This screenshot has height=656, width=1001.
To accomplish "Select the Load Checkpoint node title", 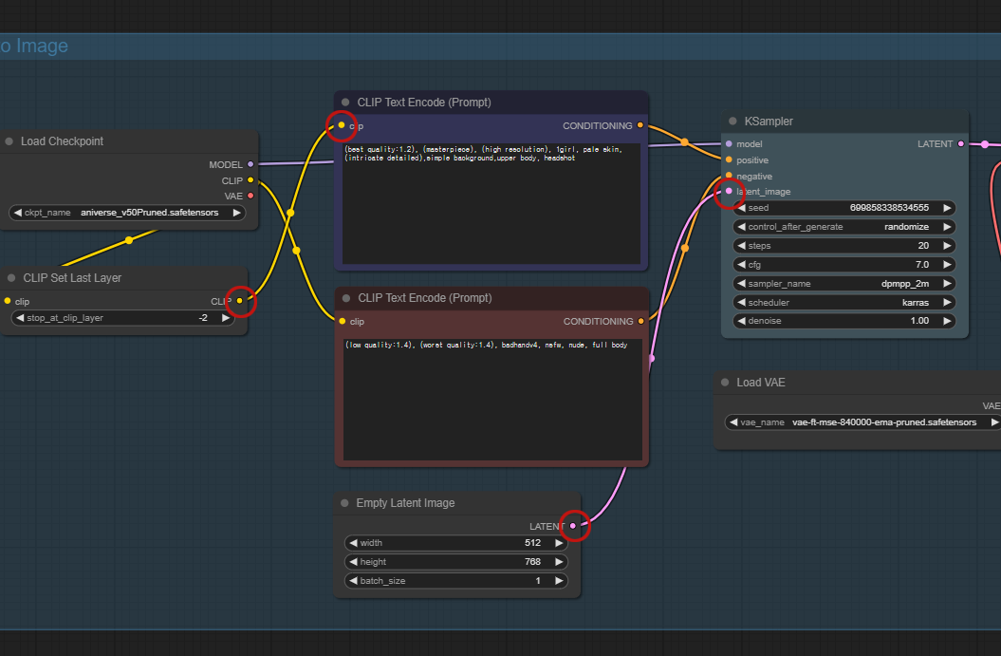I will (x=62, y=141).
